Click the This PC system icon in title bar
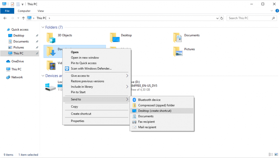 coord(4,4)
